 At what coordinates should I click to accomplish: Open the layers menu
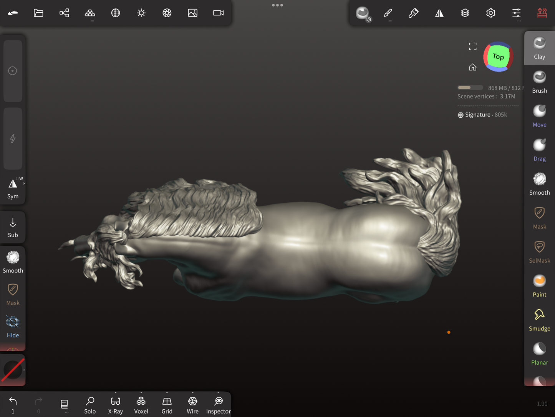coord(465,13)
